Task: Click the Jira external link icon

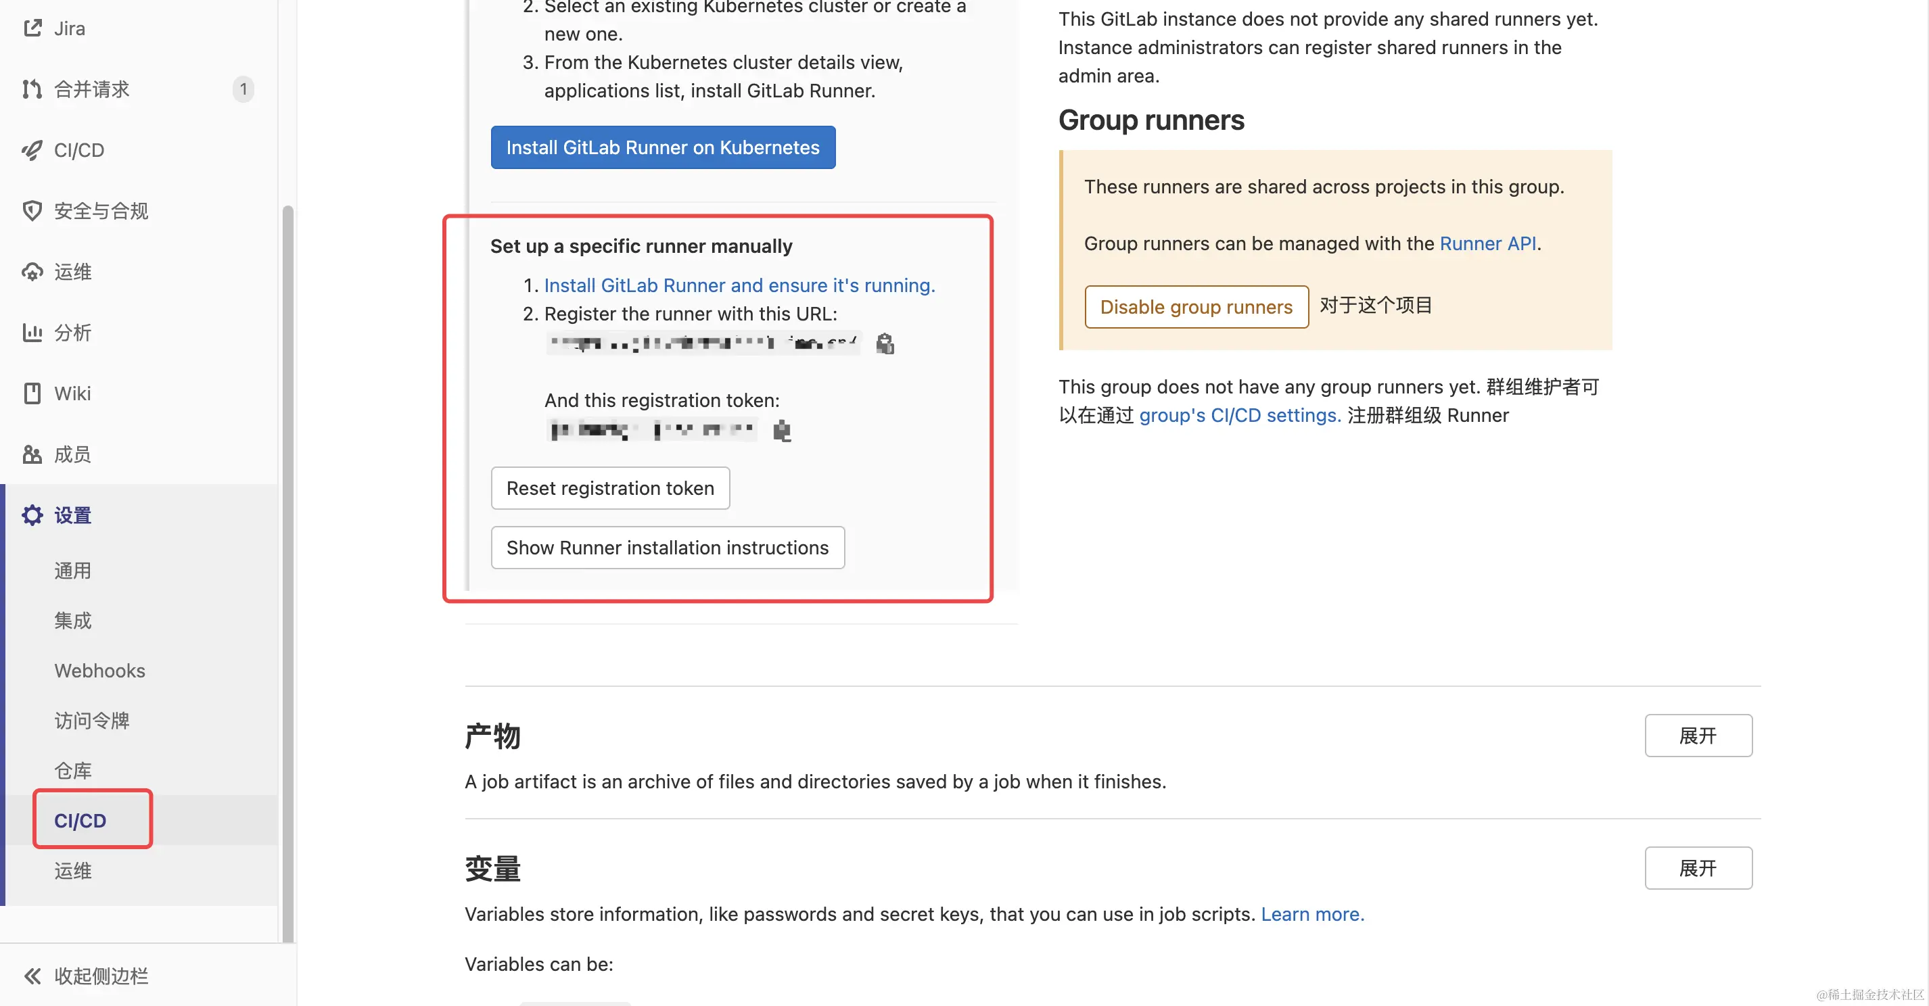Action: (x=32, y=28)
